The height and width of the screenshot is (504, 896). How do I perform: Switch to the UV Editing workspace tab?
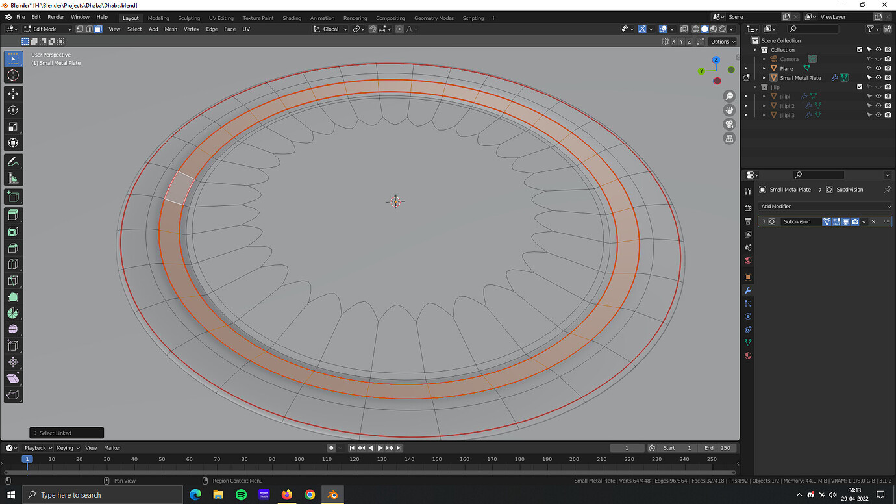click(x=221, y=18)
